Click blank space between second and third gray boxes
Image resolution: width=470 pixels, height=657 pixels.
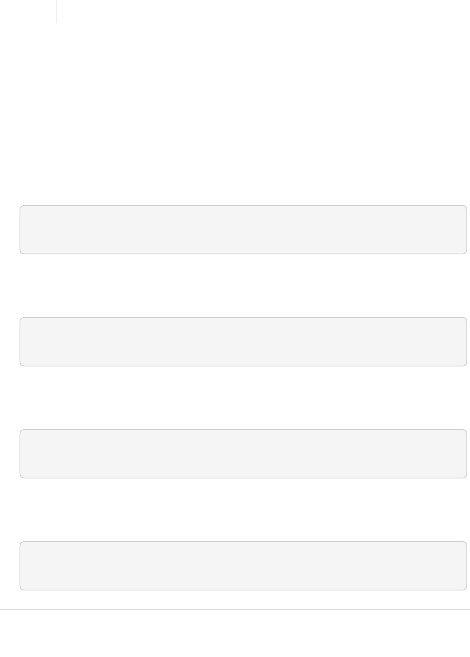click(x=243, y=398)
